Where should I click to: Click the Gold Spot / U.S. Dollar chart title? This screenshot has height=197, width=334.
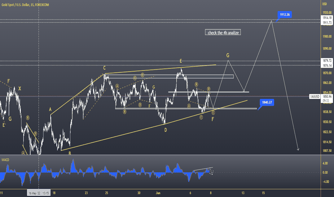(25, 5)
